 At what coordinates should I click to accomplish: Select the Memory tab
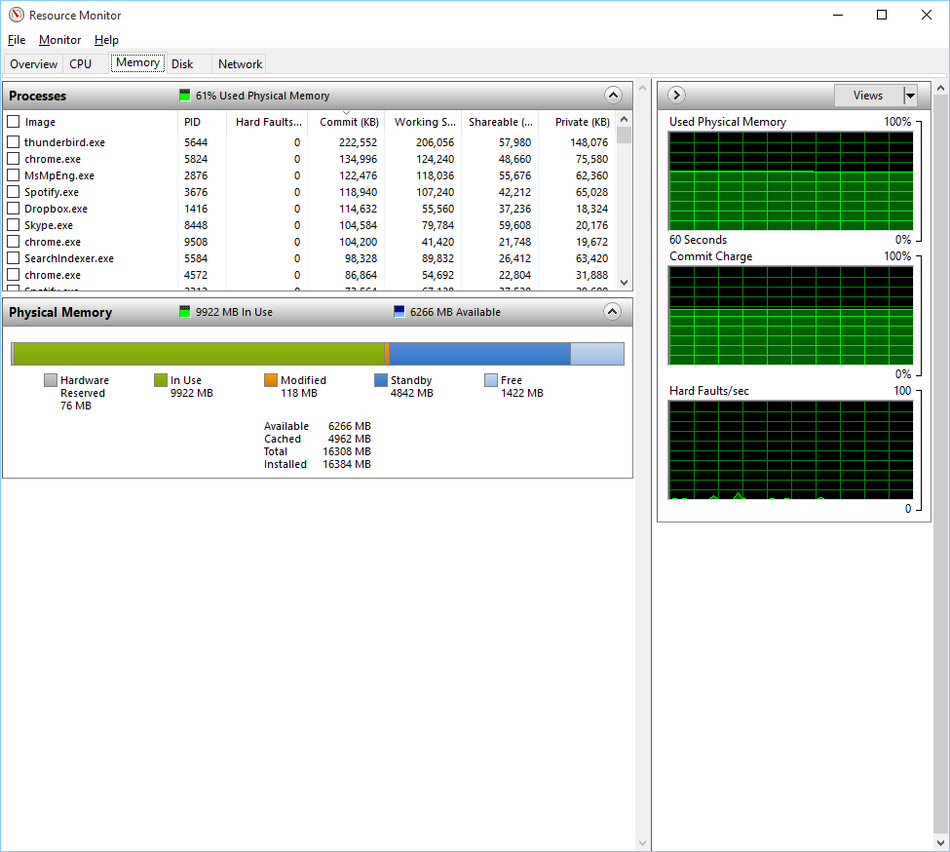pos(137,62)
